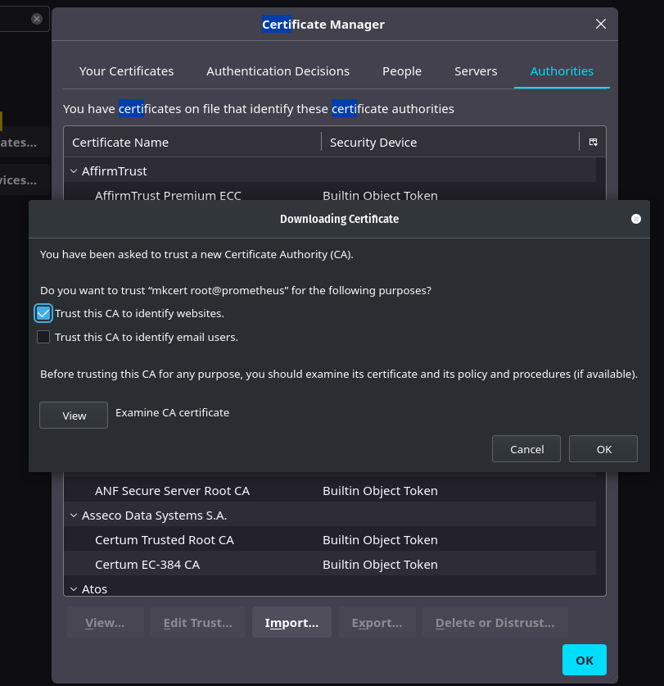Image resolution: width=664 pixels, height=686 pixels.
Task: Select the Servers tab
Action: [476, 70]
